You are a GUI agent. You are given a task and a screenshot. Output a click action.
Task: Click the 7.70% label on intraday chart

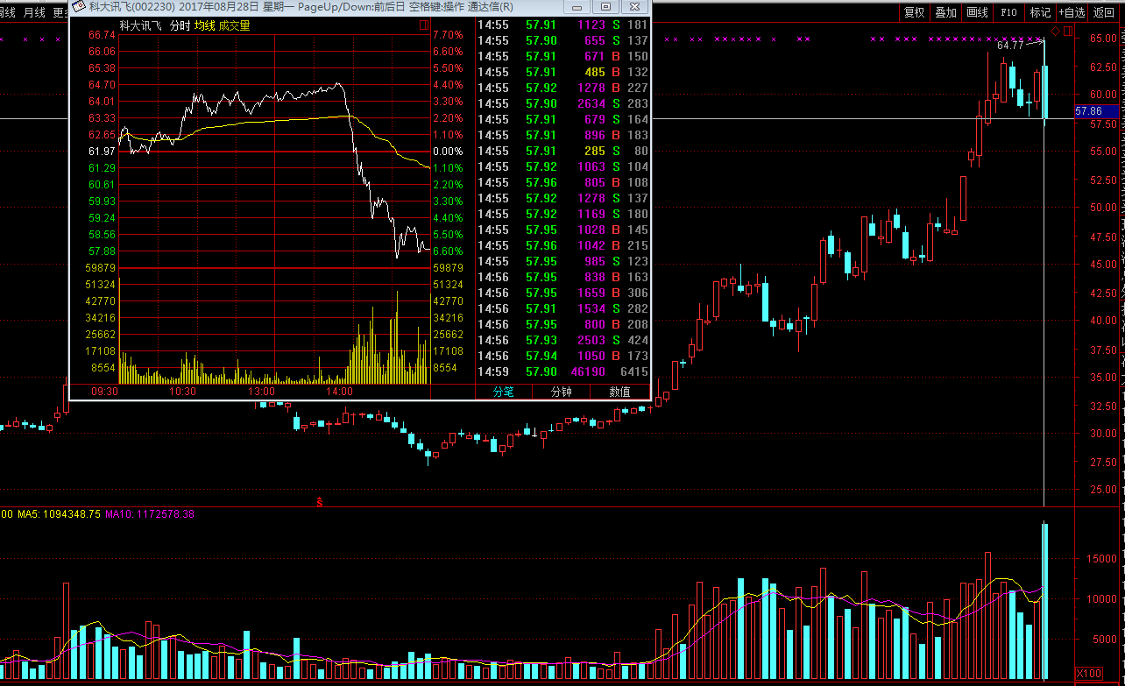point(447,35)
